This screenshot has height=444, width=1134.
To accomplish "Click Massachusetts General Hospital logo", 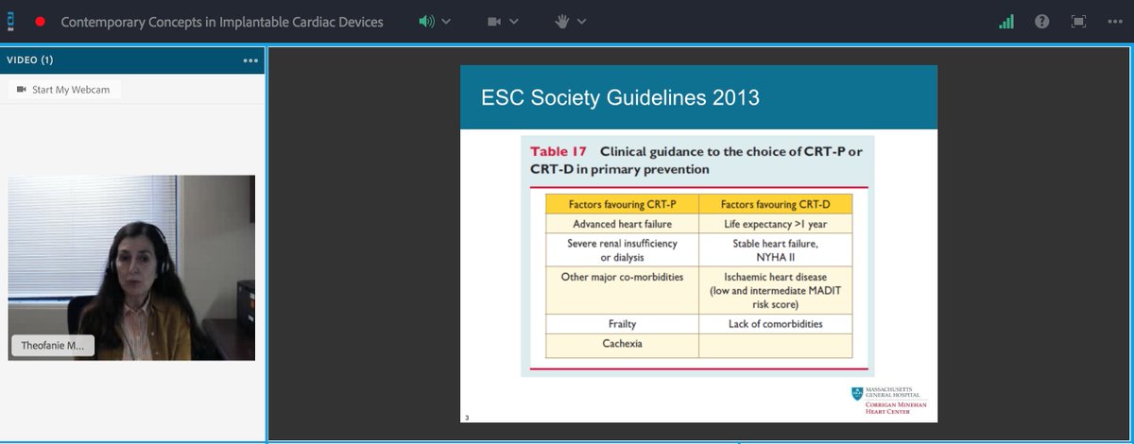I will coord(888,401).
